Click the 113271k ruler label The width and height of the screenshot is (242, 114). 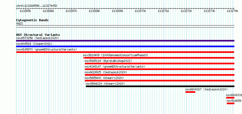pyautogui.click(x=164, y=11)
